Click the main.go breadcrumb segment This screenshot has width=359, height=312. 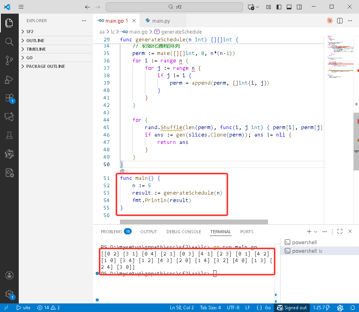pyautogui.click(x=134, y=32)
